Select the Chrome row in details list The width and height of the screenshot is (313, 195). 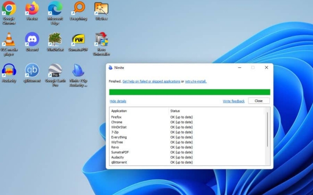pyautogui.click(x=187, y=122)
